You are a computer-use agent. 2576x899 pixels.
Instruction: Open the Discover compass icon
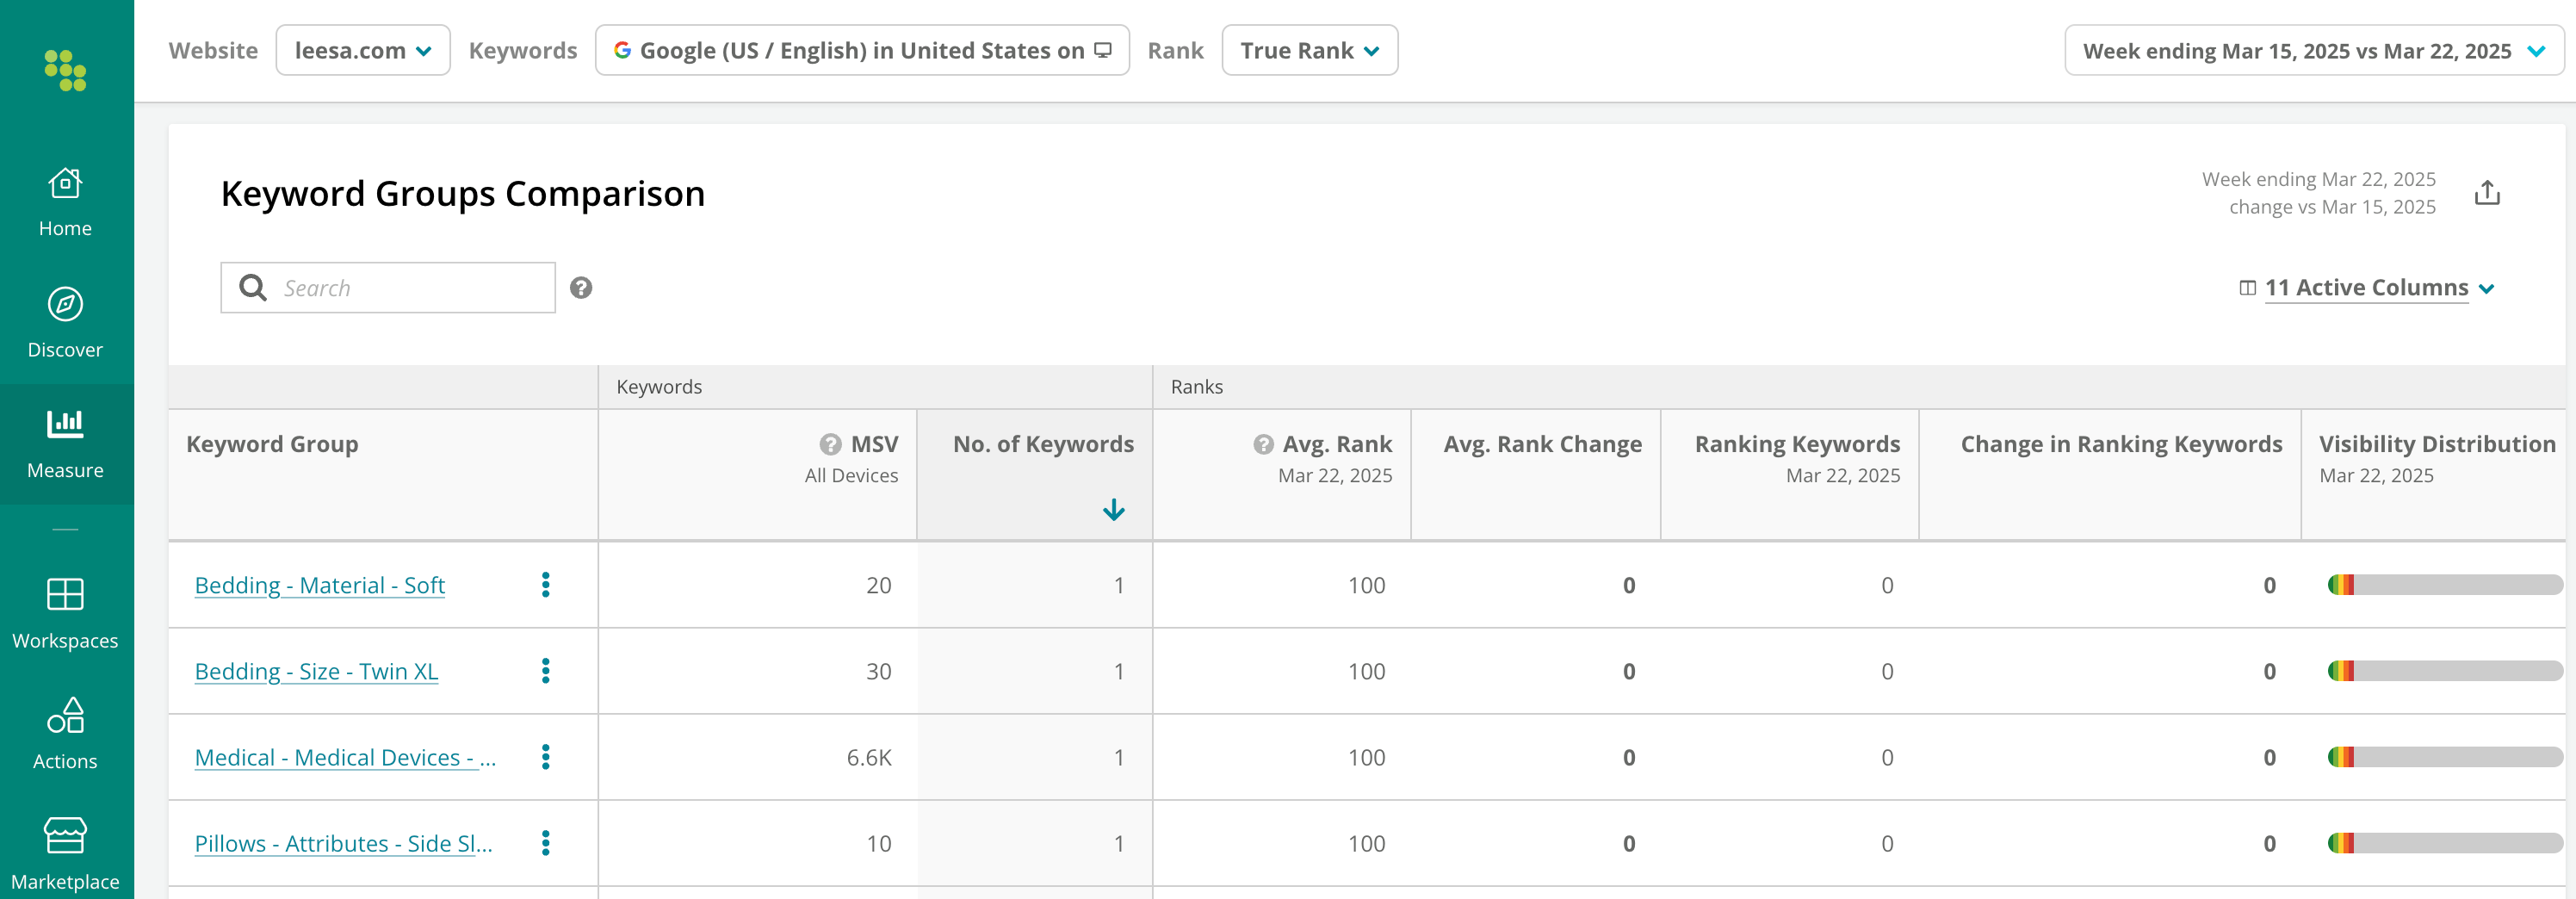(65, 304)
